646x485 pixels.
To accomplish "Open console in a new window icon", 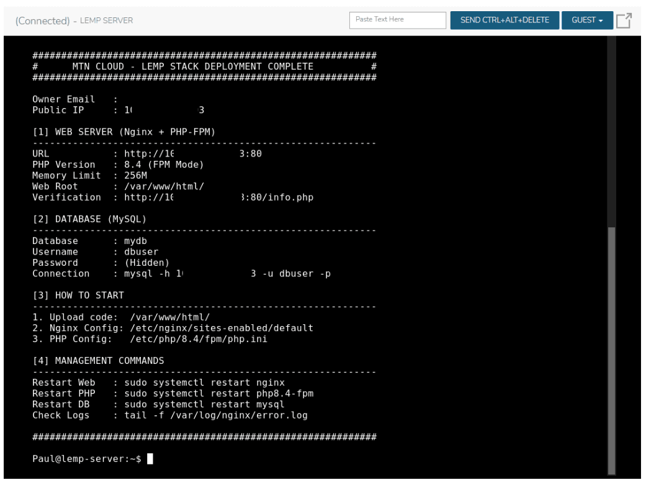I will (624, 20).
